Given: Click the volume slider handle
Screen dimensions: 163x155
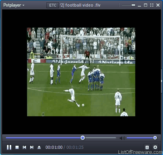Looking at the screenshot, I should click(155, 138).
